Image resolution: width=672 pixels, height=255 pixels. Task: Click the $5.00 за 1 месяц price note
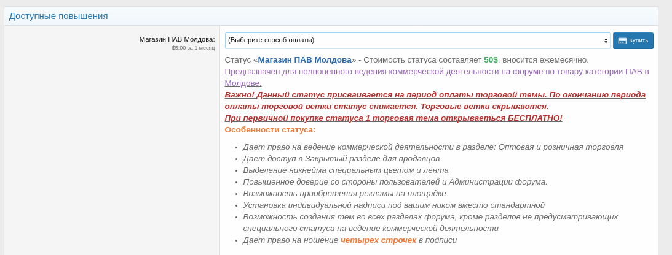(193, 48)
